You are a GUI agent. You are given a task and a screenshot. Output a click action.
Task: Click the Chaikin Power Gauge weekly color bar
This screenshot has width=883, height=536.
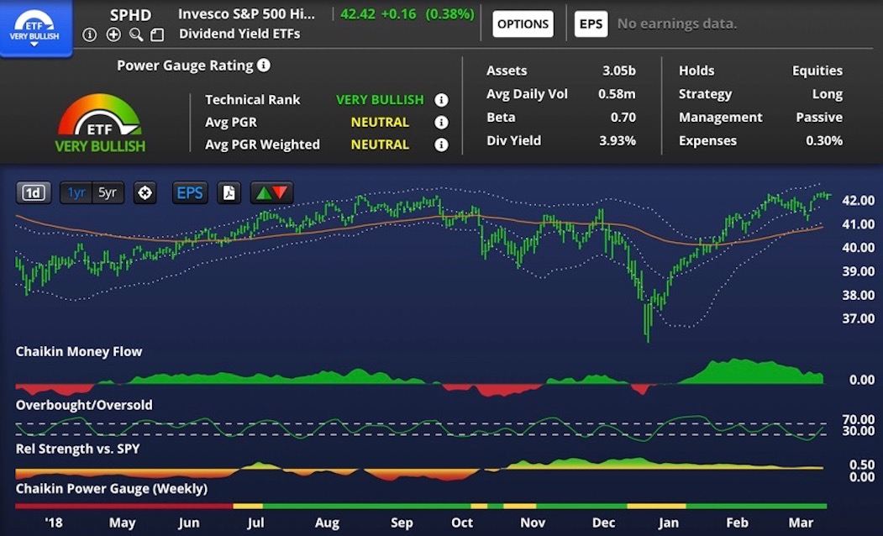(420, 506)
